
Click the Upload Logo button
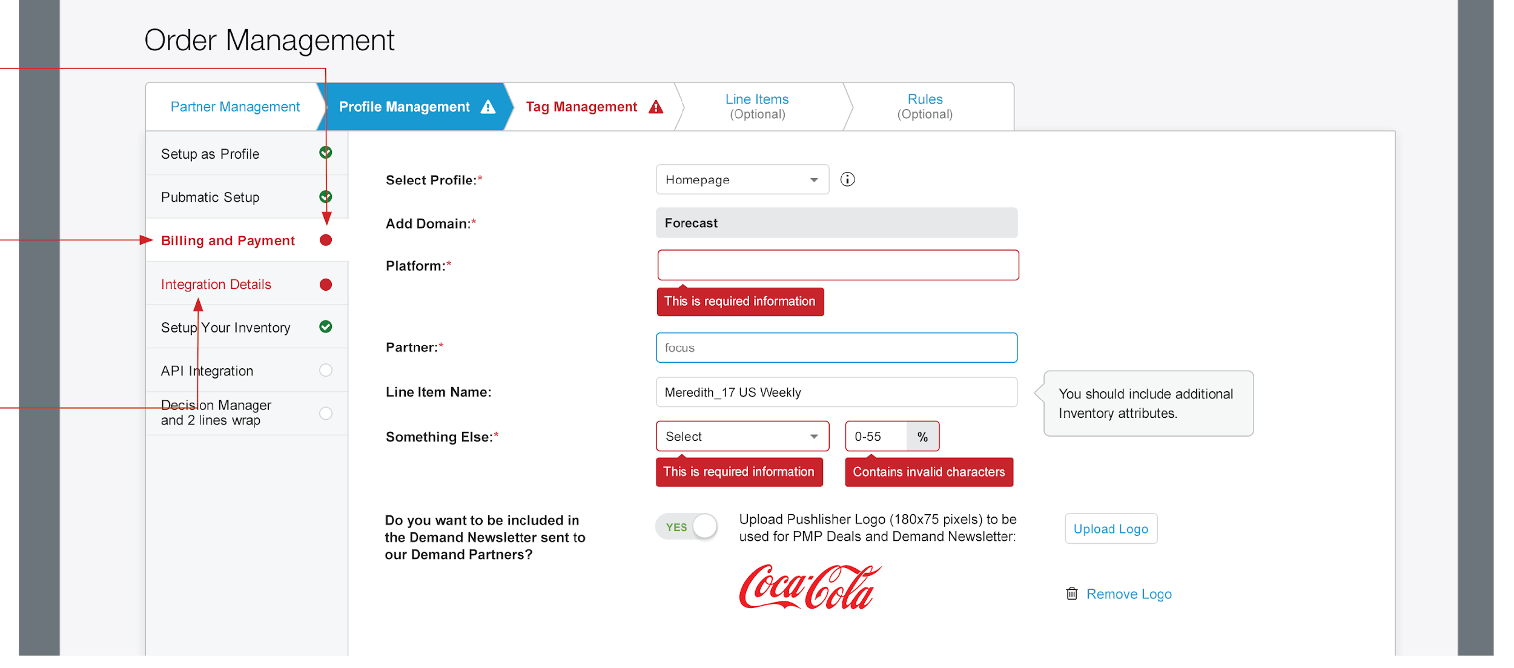point(1110,528)
